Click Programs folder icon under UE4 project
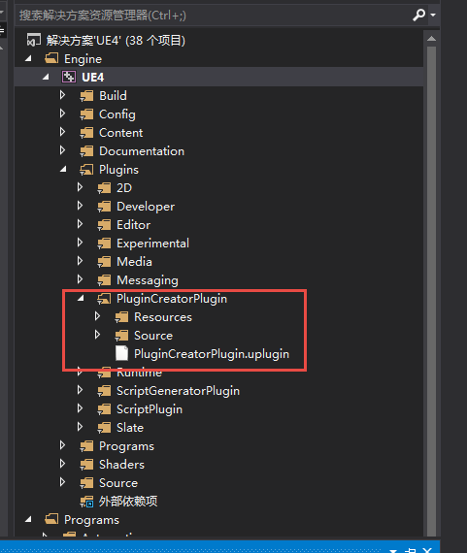 [86, 445]
